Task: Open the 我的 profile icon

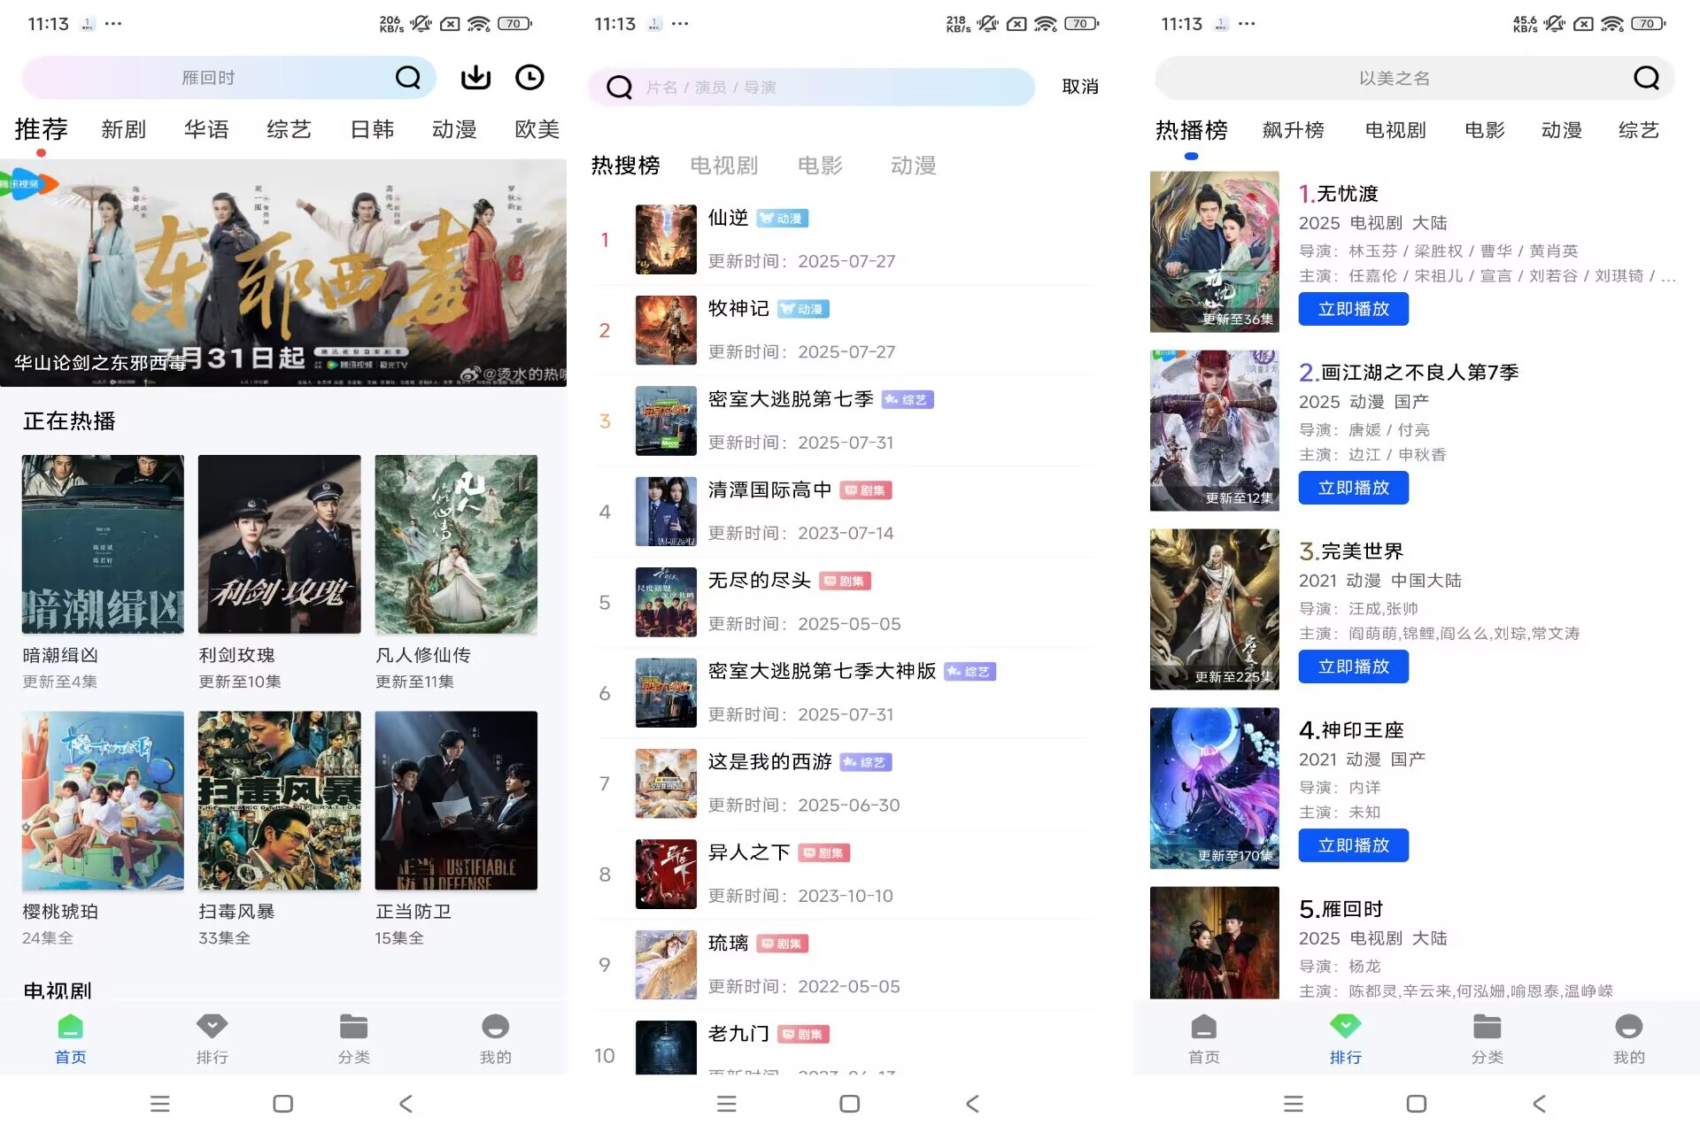Action: coord(495,1037)
